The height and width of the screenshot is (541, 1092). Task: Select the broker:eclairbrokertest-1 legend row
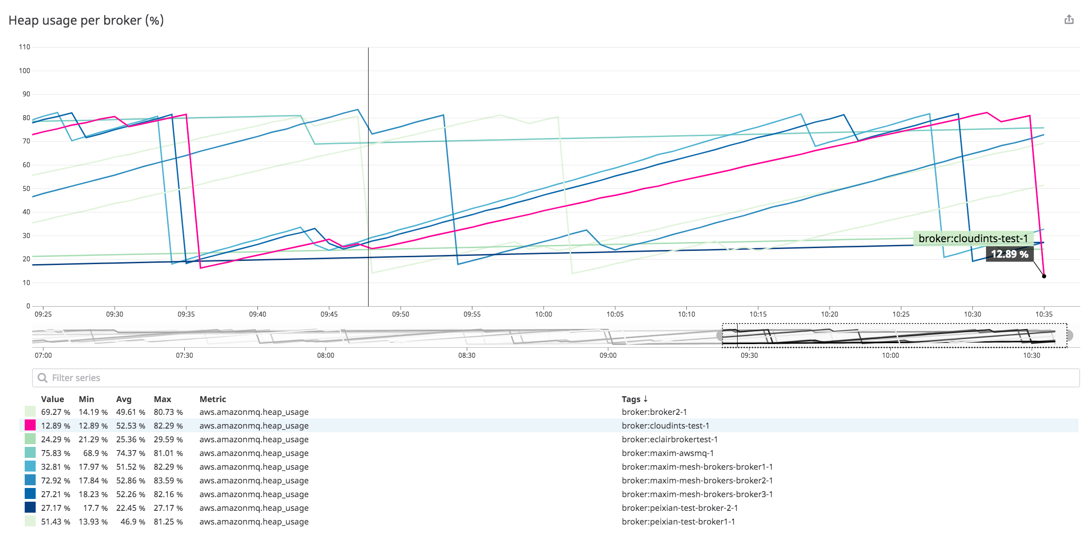pyautogui.click(x=670, y=439)
